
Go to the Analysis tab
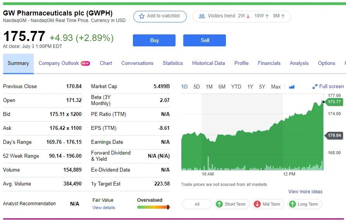299,63
